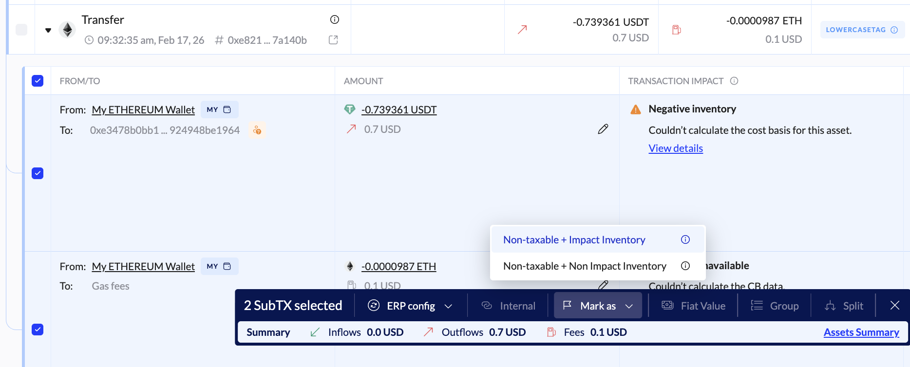Click the orange unknown-address icon beside recipient
Screen dimensions: 910x367
click(257, 130)
